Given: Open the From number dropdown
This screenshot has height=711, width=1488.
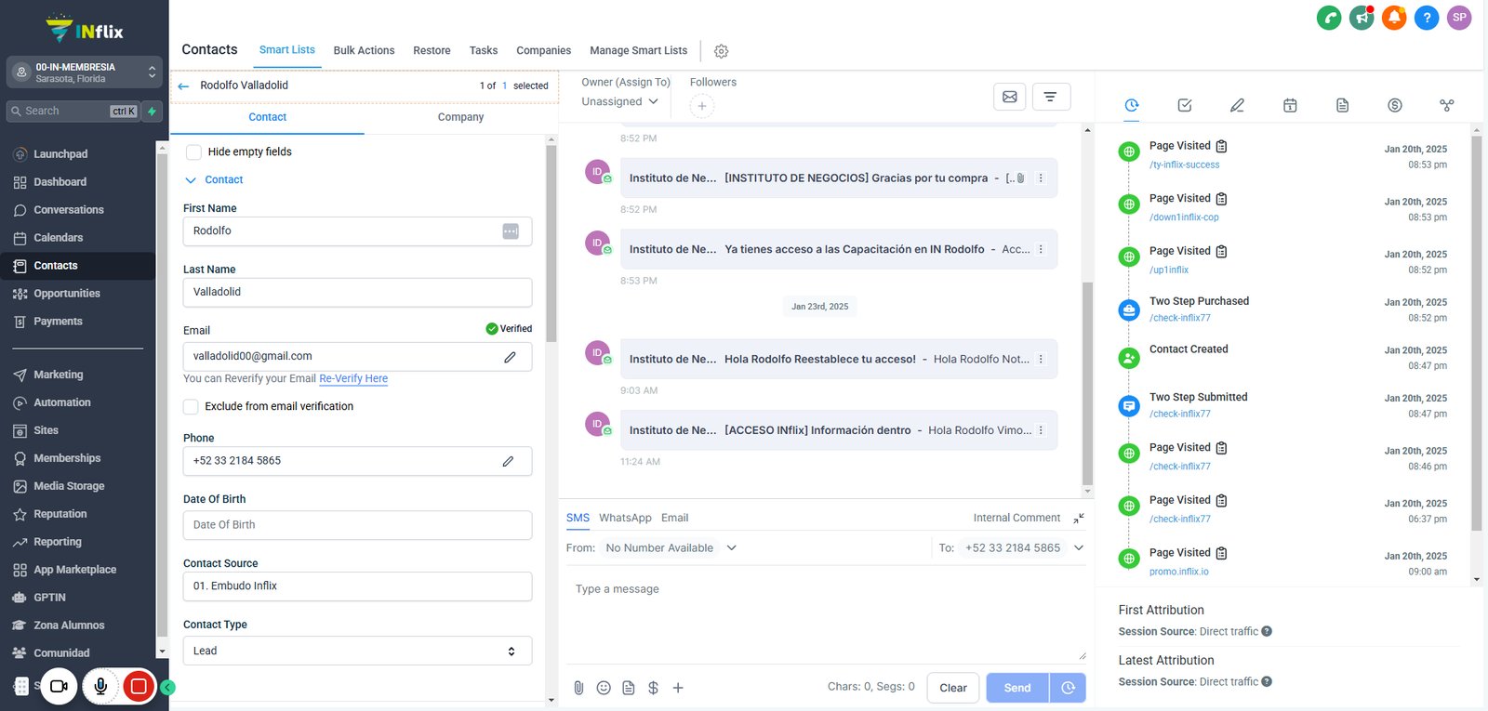Looking at the screenshot, I should 671,548.
